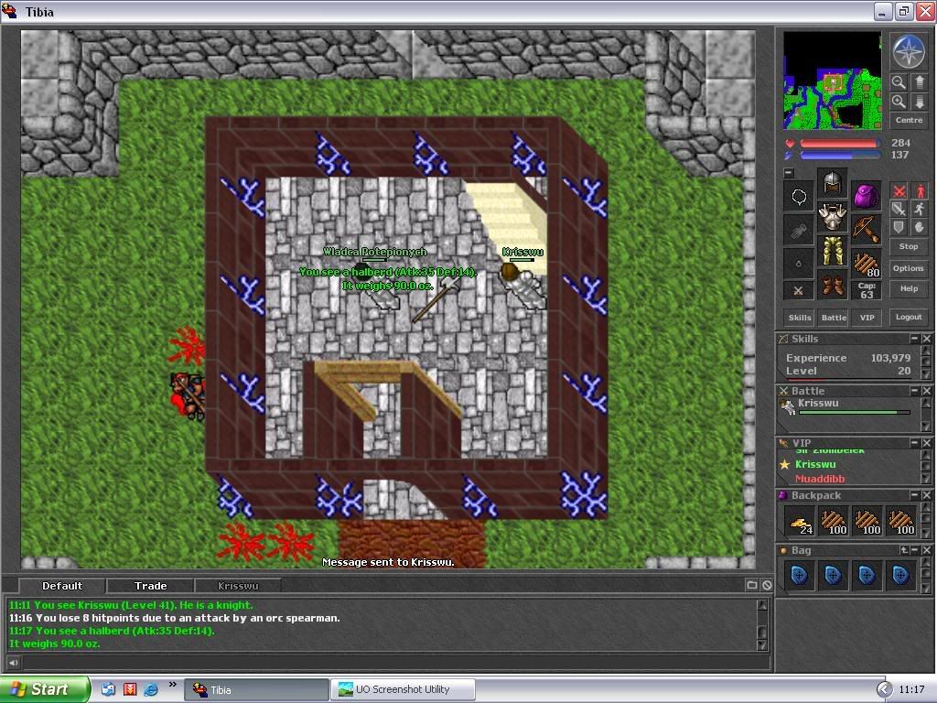Click the Stop button
Image resolution: width=937 pixels, height=703 pixels.
coord(909,246)
